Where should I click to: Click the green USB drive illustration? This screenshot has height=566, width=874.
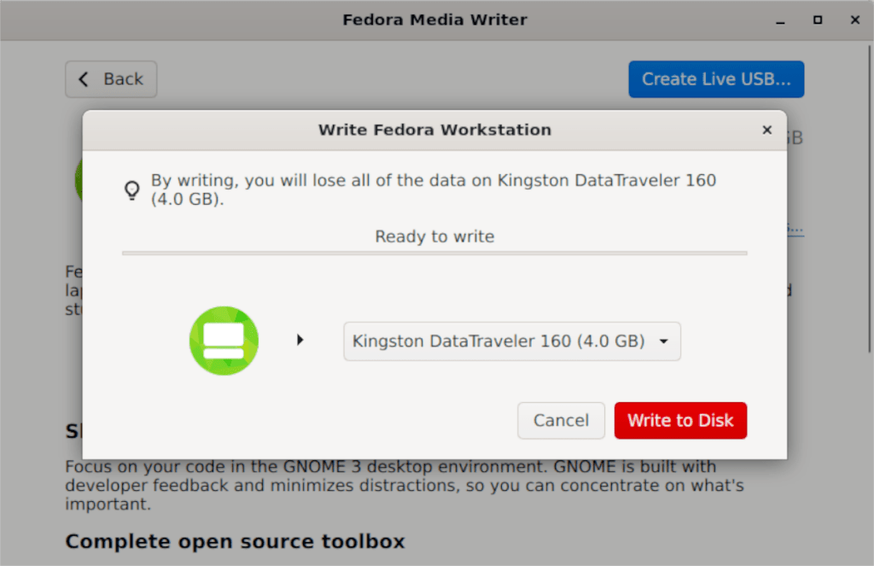pyautogui.click(x=224, y=340)
